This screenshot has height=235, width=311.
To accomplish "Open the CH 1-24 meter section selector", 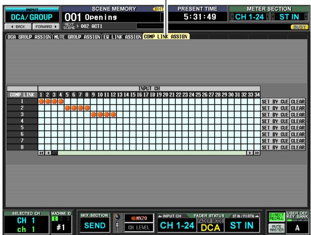I will 250,17.
